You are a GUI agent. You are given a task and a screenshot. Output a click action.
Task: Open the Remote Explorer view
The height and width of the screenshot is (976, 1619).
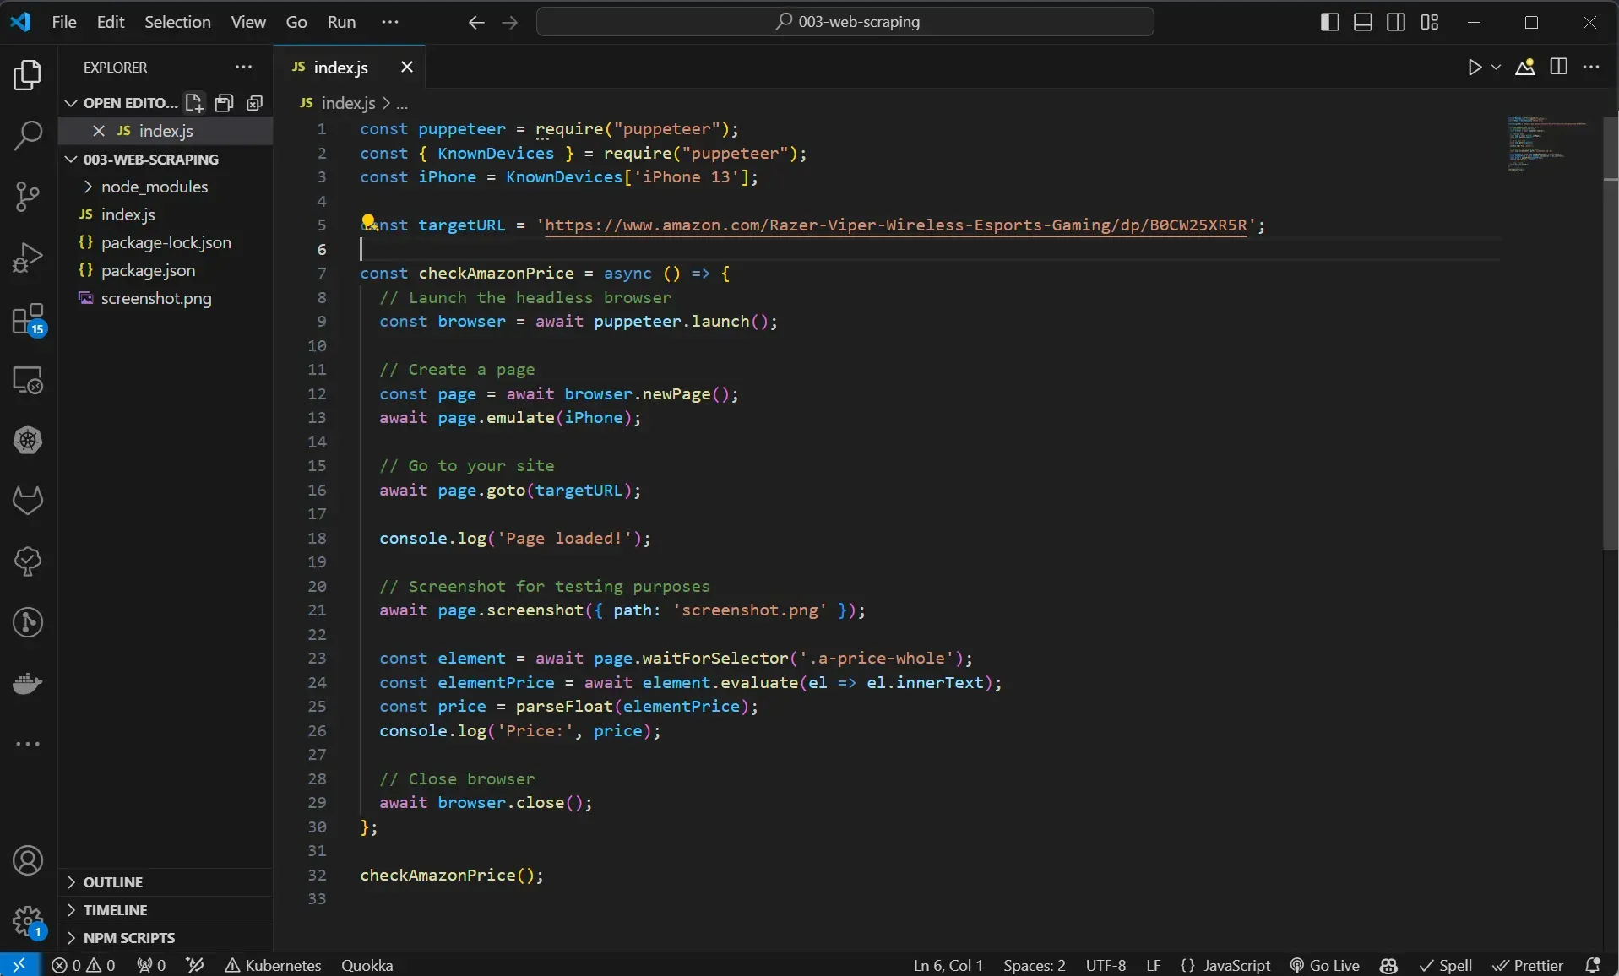click(x=28, y=381)
